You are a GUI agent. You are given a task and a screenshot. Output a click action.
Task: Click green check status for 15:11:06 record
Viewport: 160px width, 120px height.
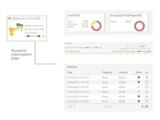[139, 87]
